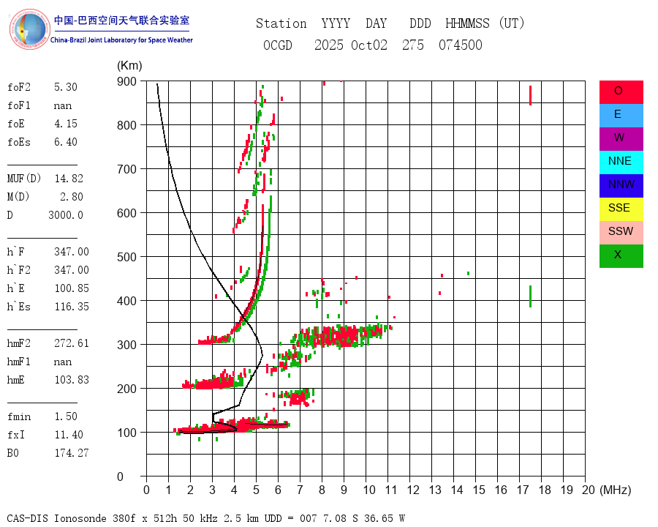Click the foF1 value nan
658x527 pixels.
pos(63,105)
